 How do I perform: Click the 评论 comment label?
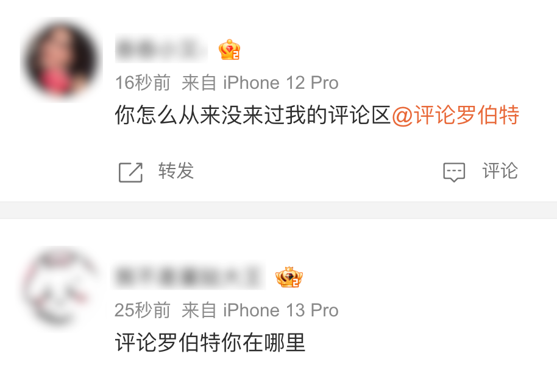pyautogui.click(x=500, y=171)
